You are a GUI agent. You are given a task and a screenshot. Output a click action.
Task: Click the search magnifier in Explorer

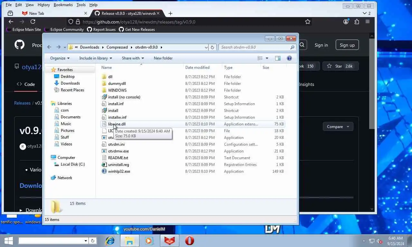[292, 47]
